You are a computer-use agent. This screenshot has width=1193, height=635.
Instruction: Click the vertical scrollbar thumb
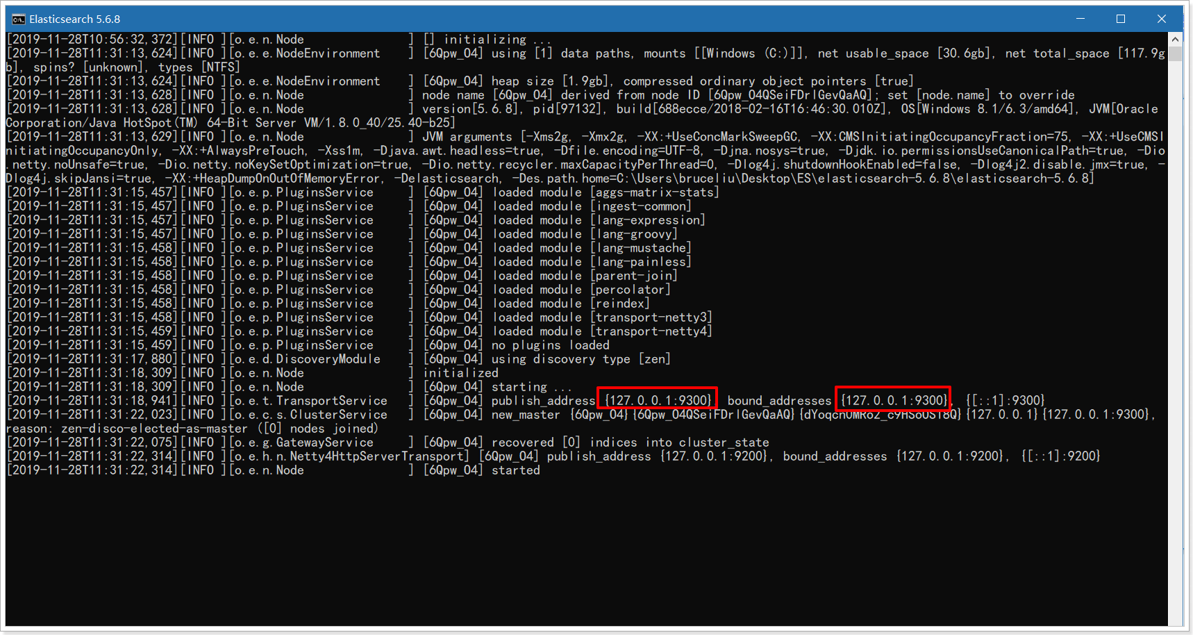click(1175, 53)
